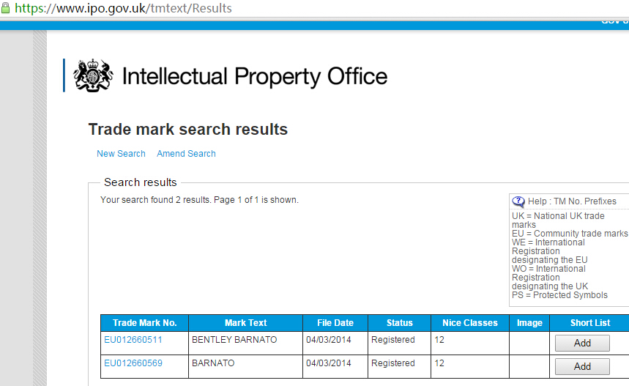
Task: Click the Image column header
Action: (529, 323)
